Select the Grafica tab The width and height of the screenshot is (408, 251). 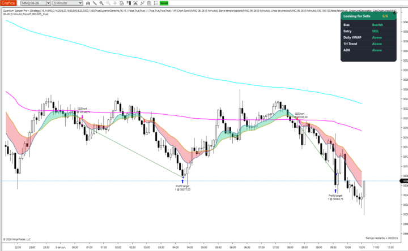(8, 3)
